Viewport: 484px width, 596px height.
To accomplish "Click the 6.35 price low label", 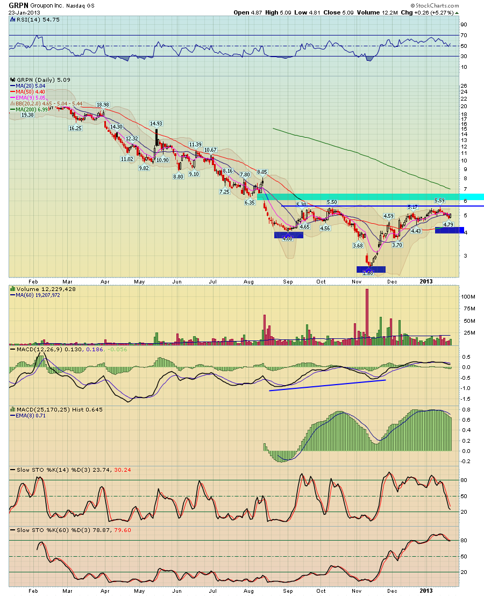I will [x=250, y=203].
